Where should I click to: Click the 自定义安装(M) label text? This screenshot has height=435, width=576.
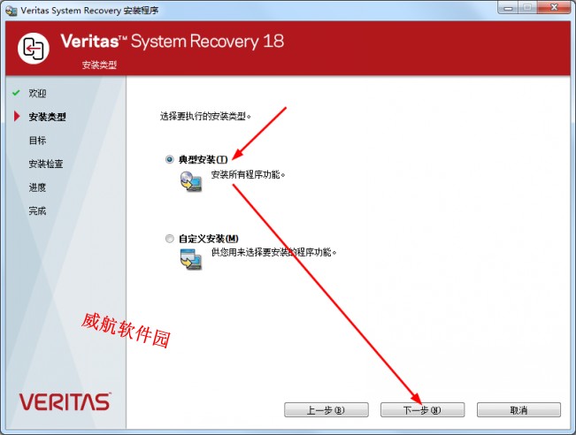click(x=208, y=239)
